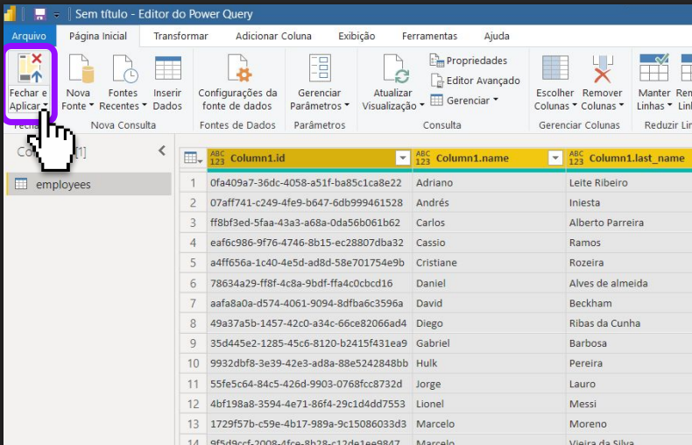Expand the Gerenciar Parâmetros dropdown arrow

coord(347,105)
